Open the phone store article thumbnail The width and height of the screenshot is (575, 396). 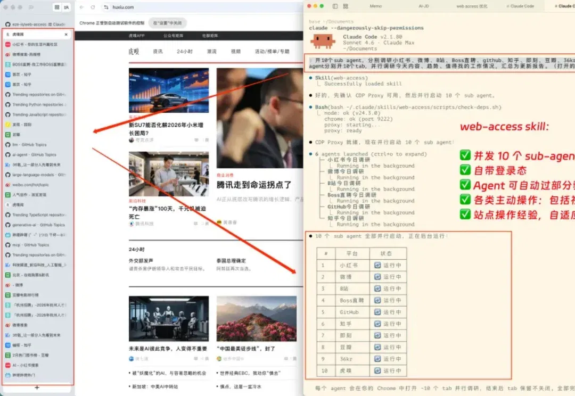coord(169,174)
